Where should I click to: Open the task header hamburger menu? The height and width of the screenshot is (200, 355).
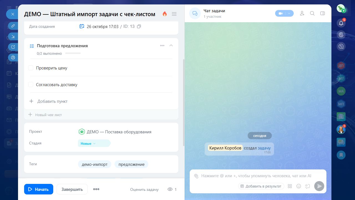click(x=174, y=14)
